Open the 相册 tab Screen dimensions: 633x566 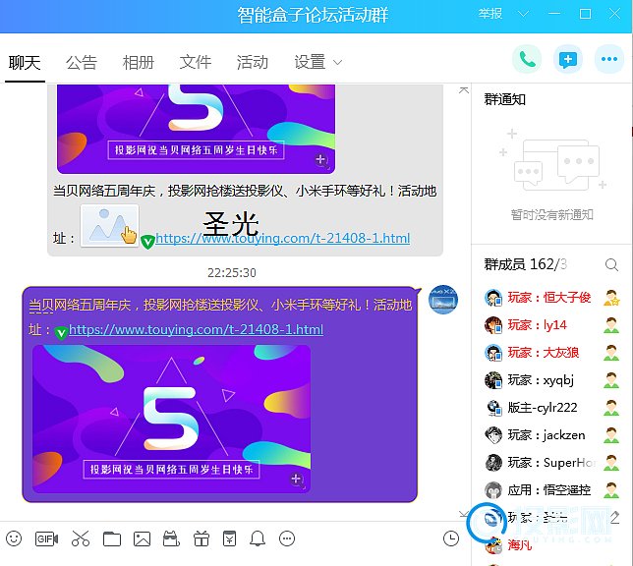[x=139, y=63]
